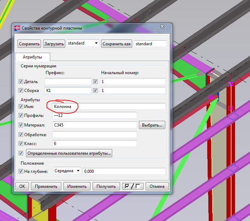The height and width of the screenshot is (221, 250).
Task: Click the Загрузить button
Action: pos(54,44)
